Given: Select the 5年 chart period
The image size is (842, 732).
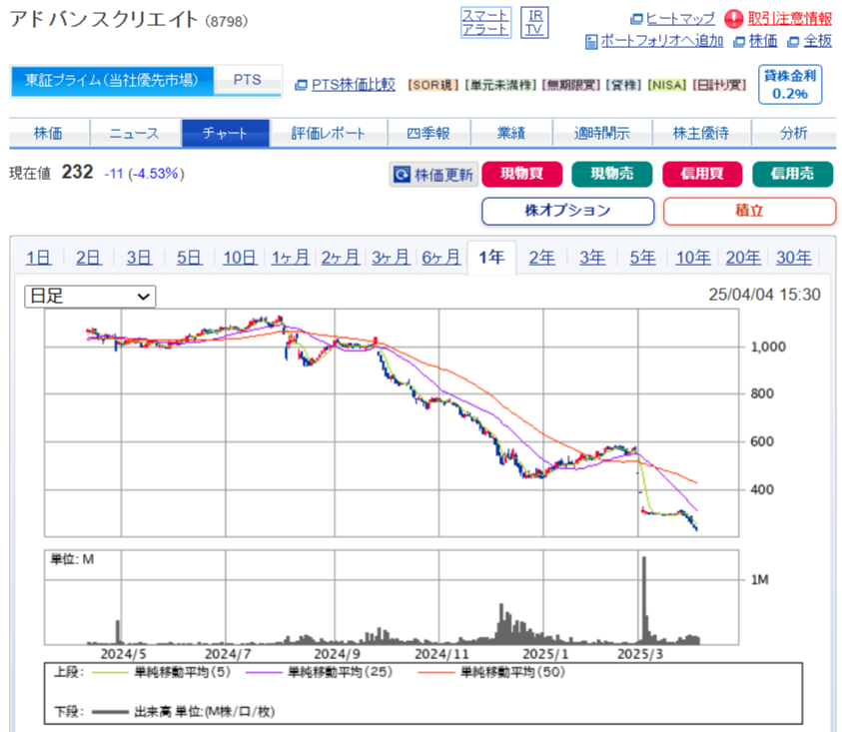Looking at the screenshot, I should point(643,258).
